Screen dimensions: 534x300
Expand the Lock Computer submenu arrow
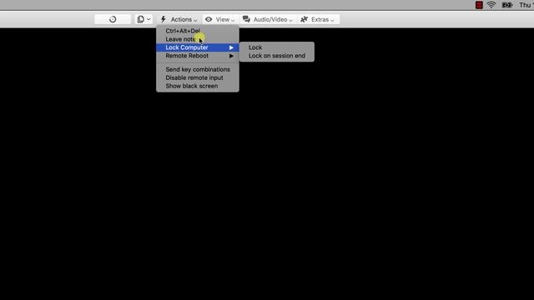[x=231, y=47]
